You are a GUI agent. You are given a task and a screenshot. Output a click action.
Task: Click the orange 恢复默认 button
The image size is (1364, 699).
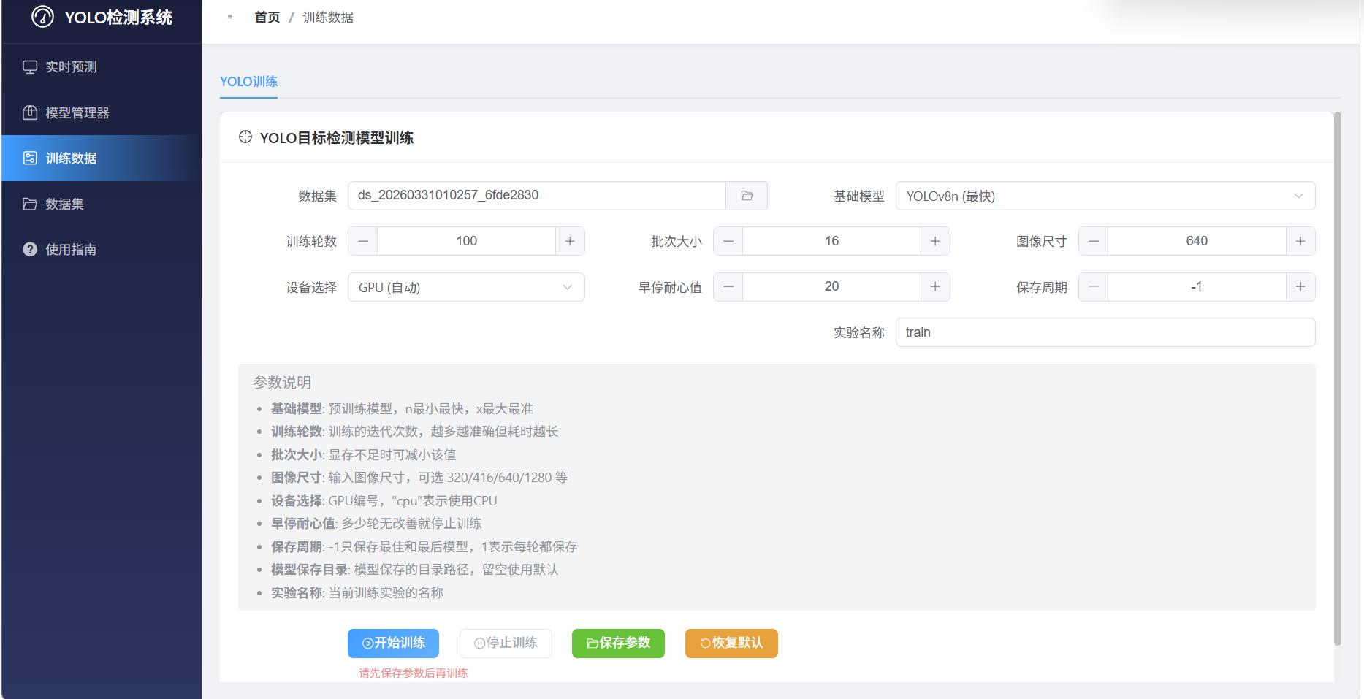(731, 643)
